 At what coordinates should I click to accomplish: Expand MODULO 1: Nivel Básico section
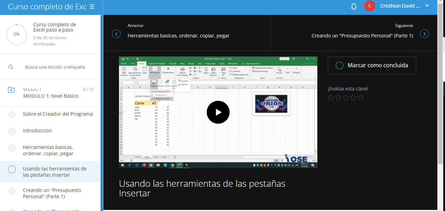click(51, 96)
